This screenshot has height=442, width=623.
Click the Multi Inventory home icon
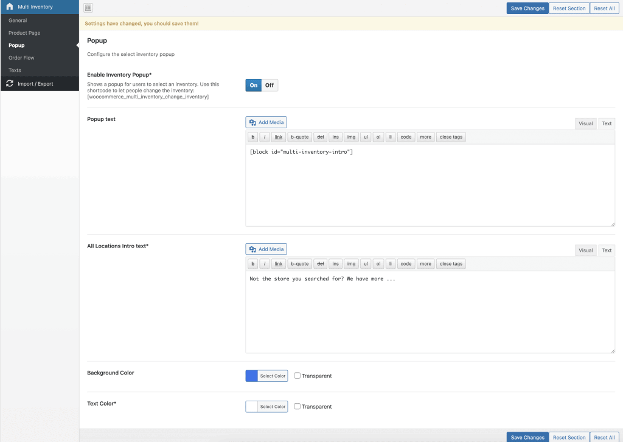pyautogui.click(x=10, y=6)
